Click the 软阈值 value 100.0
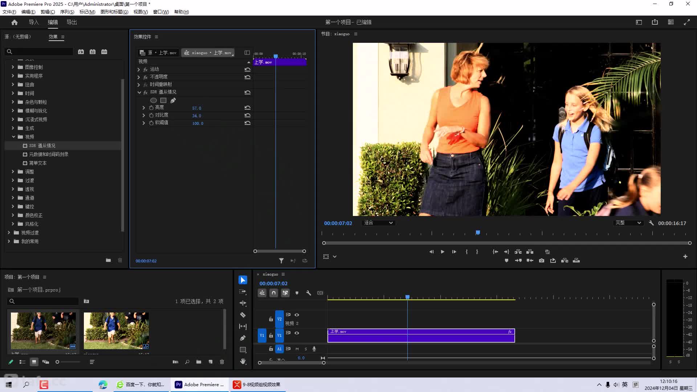The image size is (697, 392). coord(198,123)
